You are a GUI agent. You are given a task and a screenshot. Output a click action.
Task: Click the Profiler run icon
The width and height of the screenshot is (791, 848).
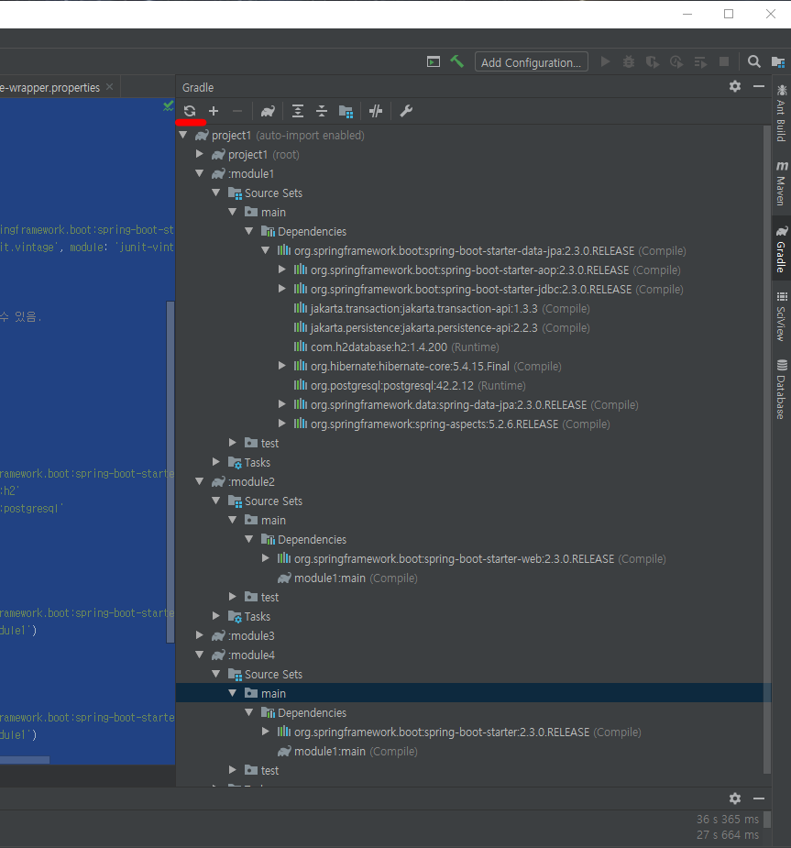[676, 62]
